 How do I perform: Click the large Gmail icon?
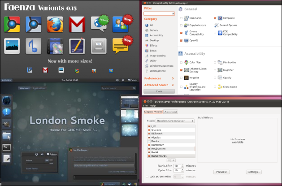click(x=77, y=25)
